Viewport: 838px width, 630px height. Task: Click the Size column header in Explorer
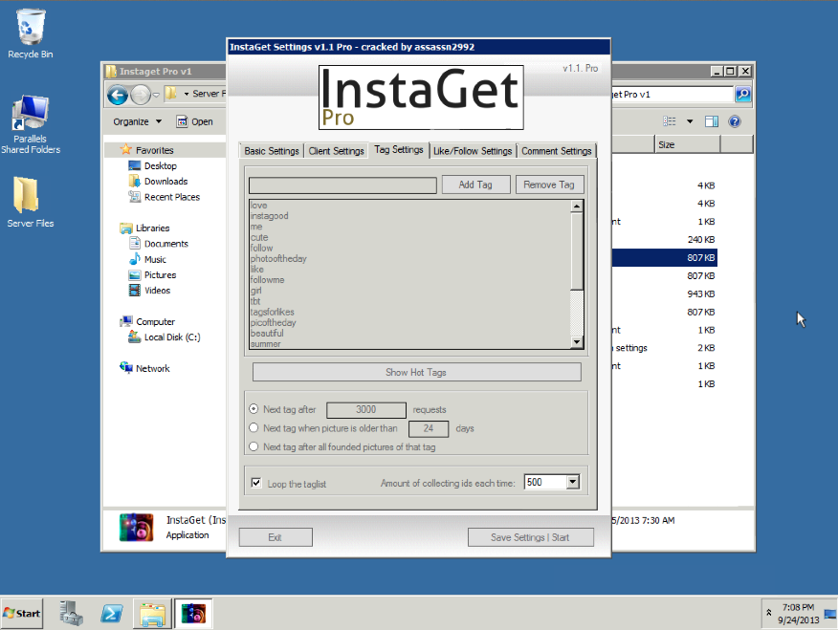point(687,144)
